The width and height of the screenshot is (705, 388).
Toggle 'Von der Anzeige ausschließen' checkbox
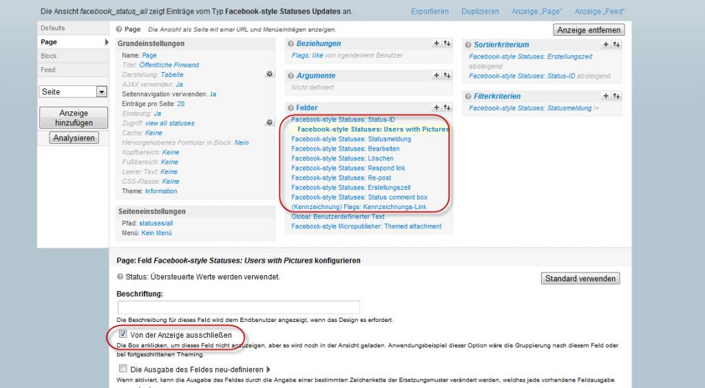[123, 334]
